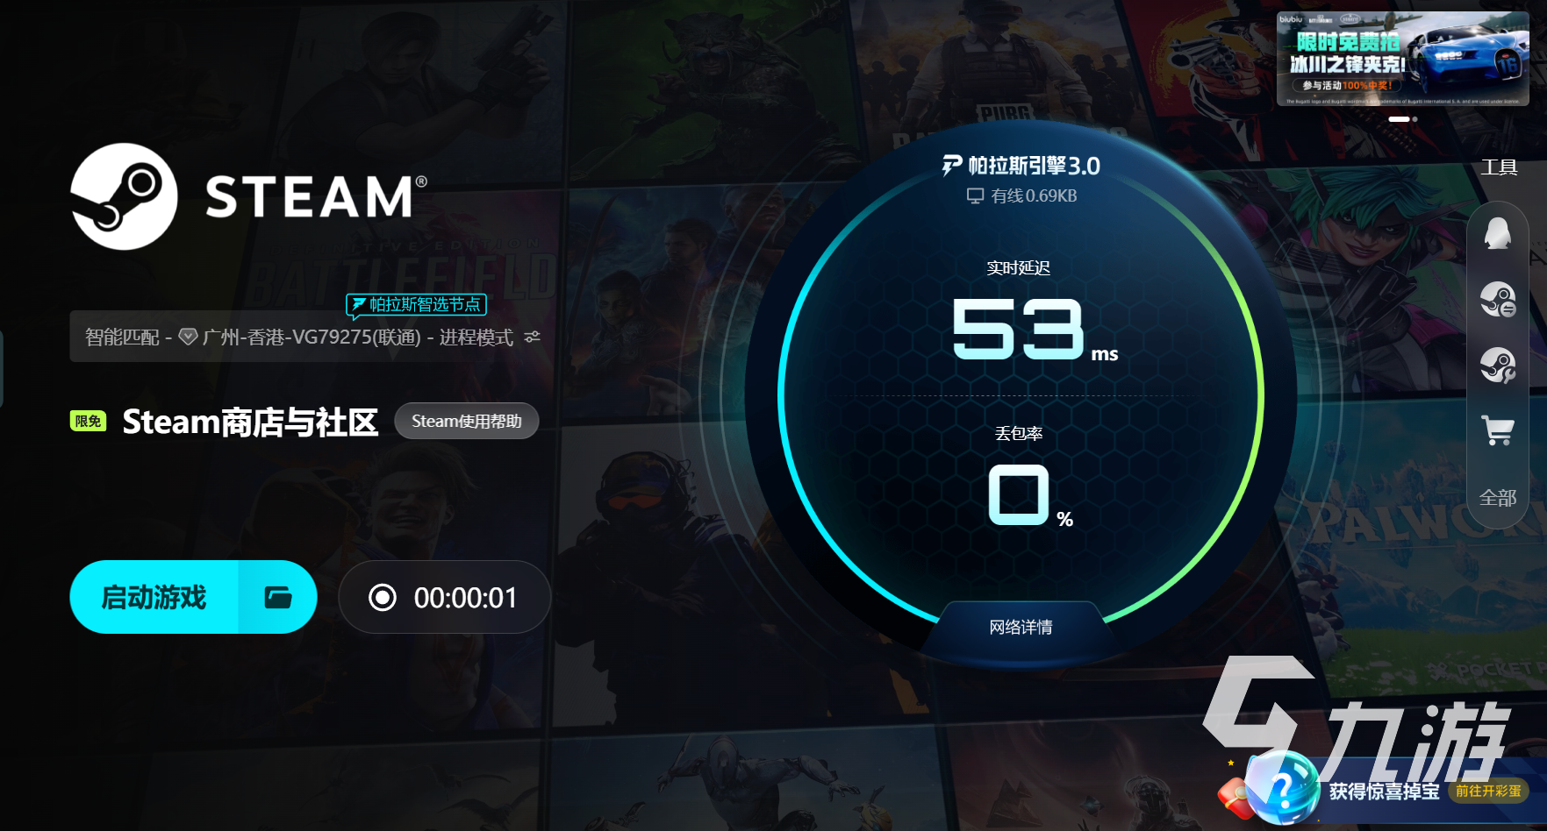Click the 工具 tools label
This screenshot has width=1547, height=831.
click(1499, 167)
